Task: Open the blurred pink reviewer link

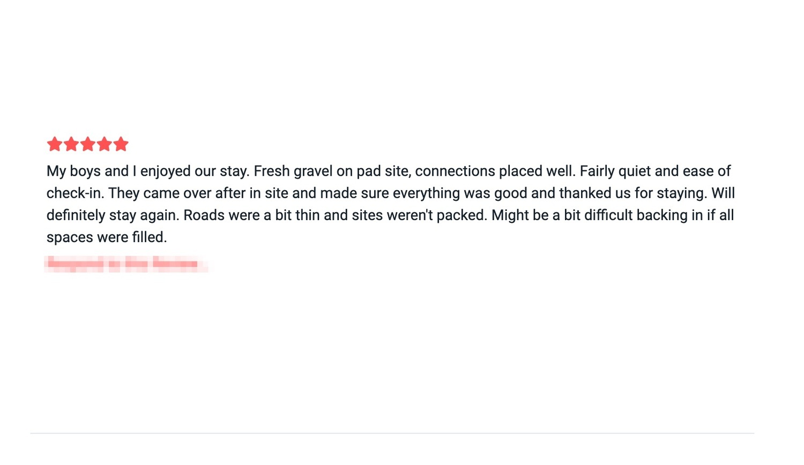Action: point(123,264)
